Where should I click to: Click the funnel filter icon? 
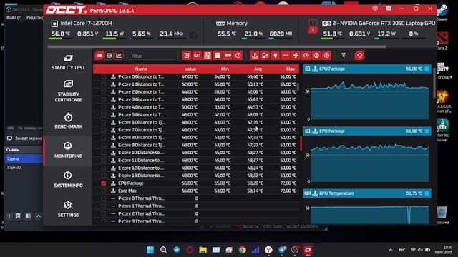click(x=343, y=56)
